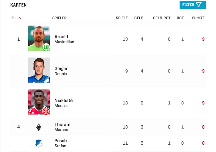
Task: Open Moussa Niakhaté's player photo
Action: point(39,102)
